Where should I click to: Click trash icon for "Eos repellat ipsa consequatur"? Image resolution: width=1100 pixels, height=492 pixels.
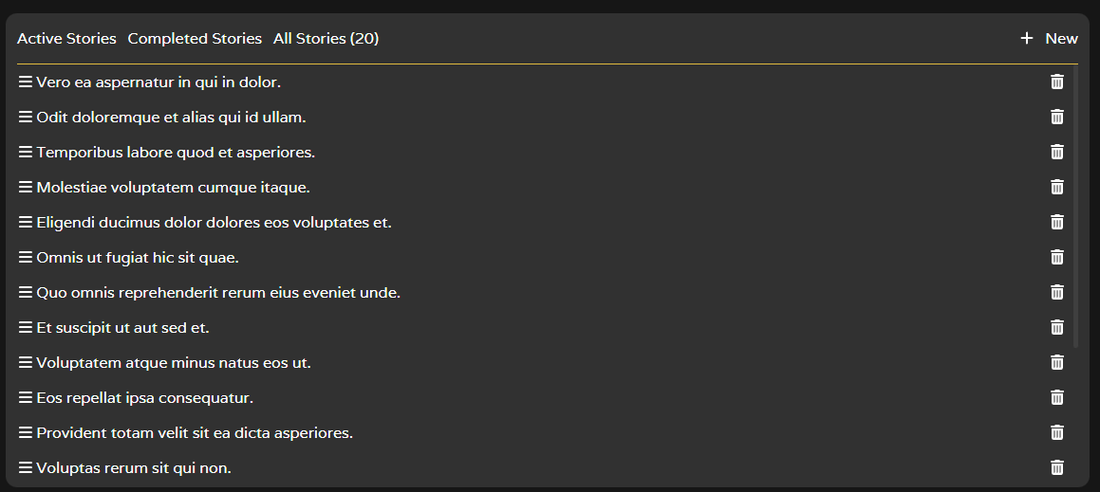click(1057, 397)
